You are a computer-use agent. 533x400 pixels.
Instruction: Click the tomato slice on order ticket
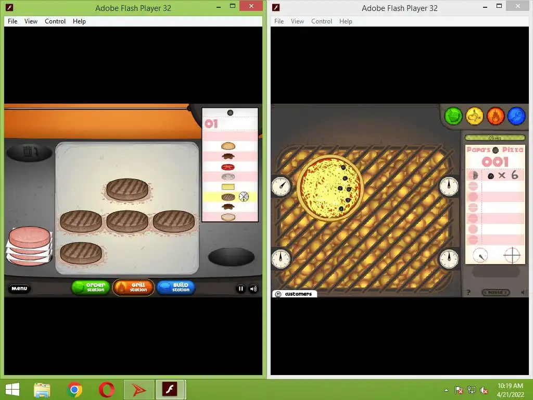click(228, 167)
